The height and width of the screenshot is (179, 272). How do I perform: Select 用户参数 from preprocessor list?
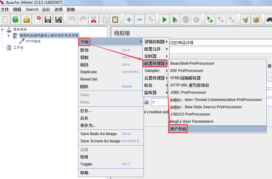click(x=178, y=129)
